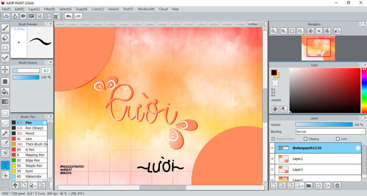The width and height of the screenshot is (367, 196).
Task: Click the brush size value field 8.7
Action: click(x=46, y=71)
